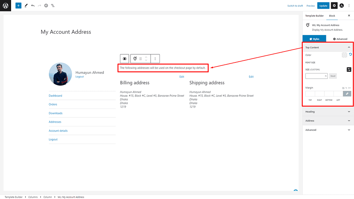Click the block options three-dot menu

pos(155,59)
